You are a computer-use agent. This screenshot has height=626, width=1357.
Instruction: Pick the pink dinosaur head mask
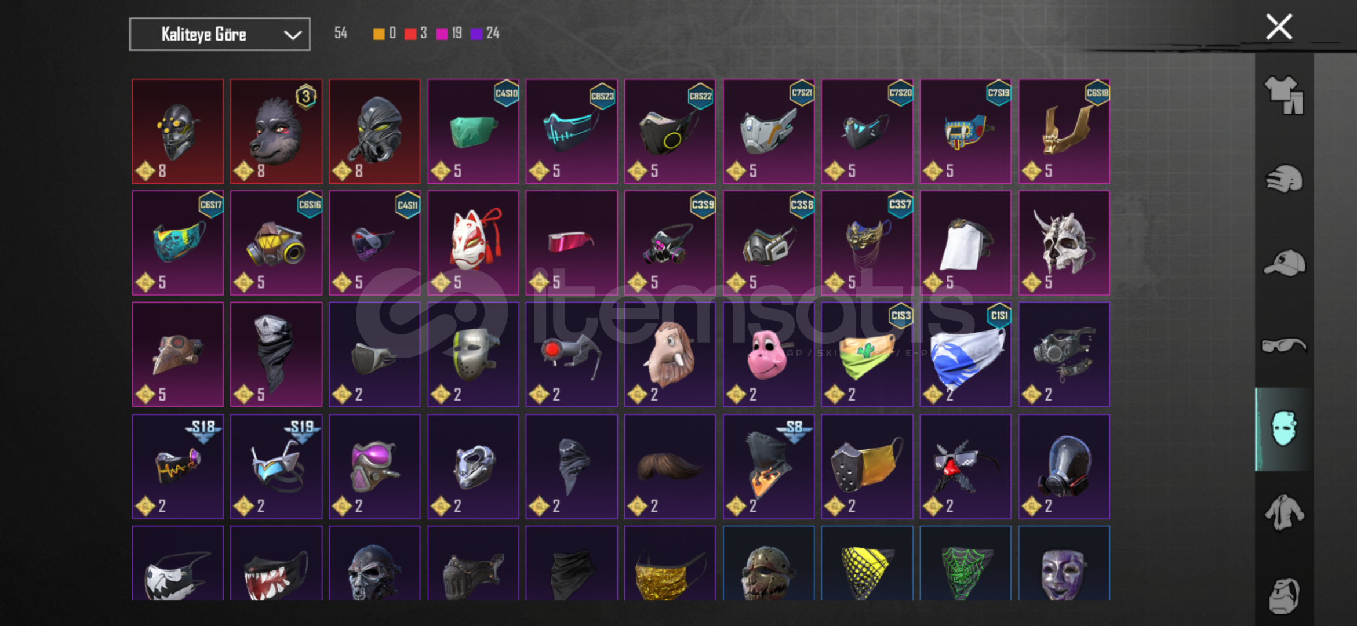(x=769, y=354)
